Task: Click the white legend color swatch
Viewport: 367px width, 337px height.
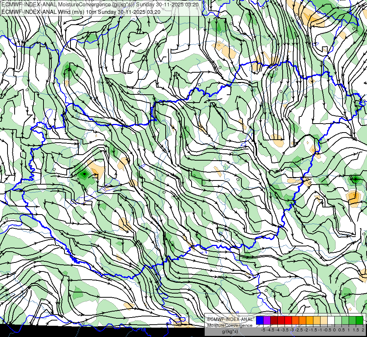Action: 331,321
